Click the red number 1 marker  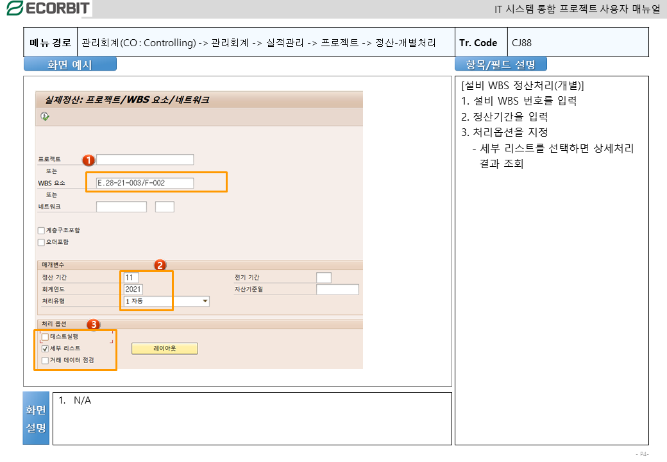click(89, 159)
